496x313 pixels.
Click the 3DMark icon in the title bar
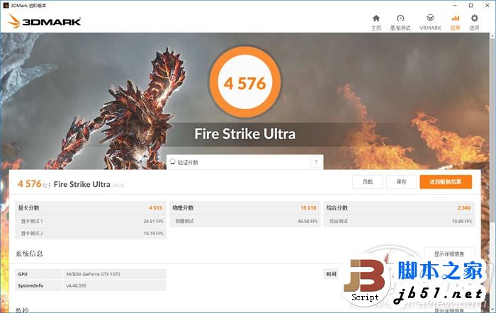coord(6,6)
